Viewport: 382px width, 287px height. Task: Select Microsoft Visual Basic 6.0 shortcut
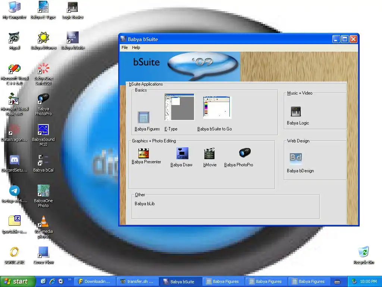pos(14,105)
